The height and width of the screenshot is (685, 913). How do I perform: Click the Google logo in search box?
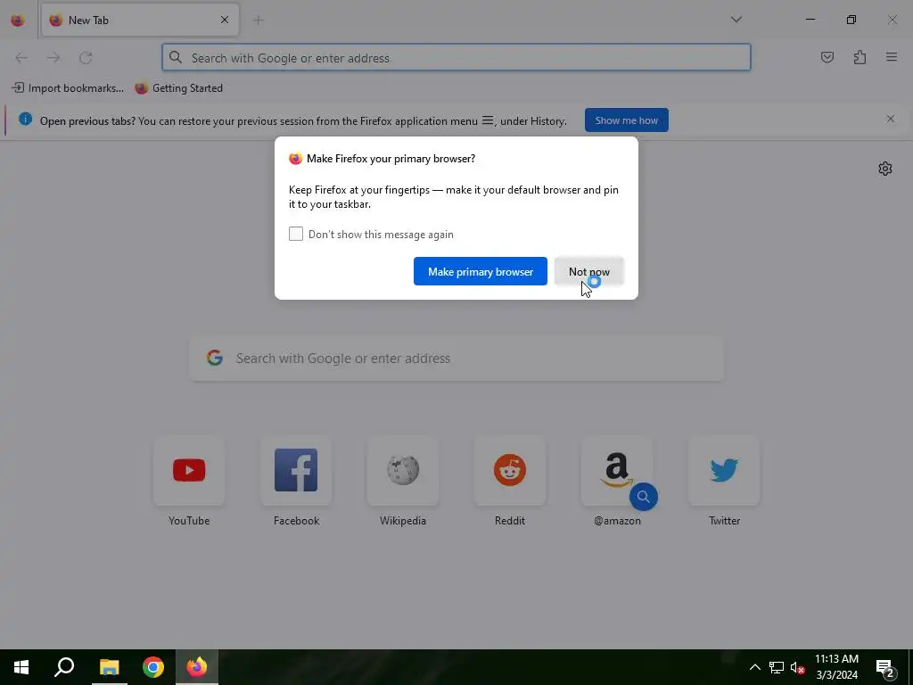pos(215,358)
